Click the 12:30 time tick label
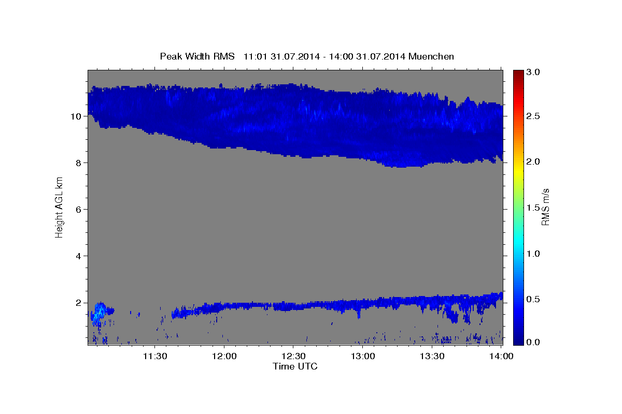The height and width of the screenshot is (414, 622). pos(293,357)
